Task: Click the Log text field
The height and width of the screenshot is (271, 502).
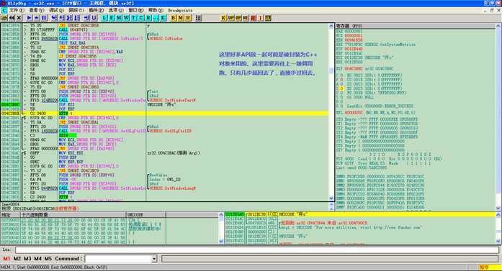Action: [x=257, y=250]
